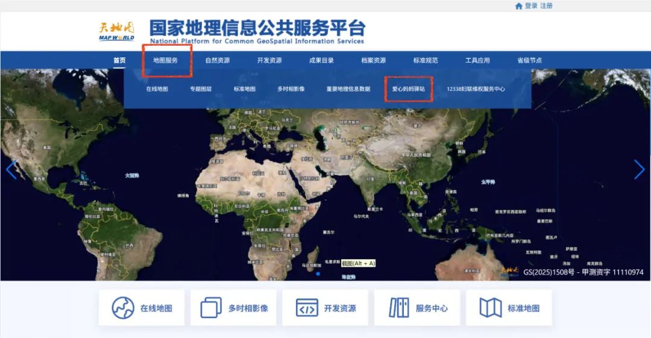This screenshot has height=338, width=651.
Task: Click the home icon beside 登录
Action: pyautogui.click(x=518, y=6)
